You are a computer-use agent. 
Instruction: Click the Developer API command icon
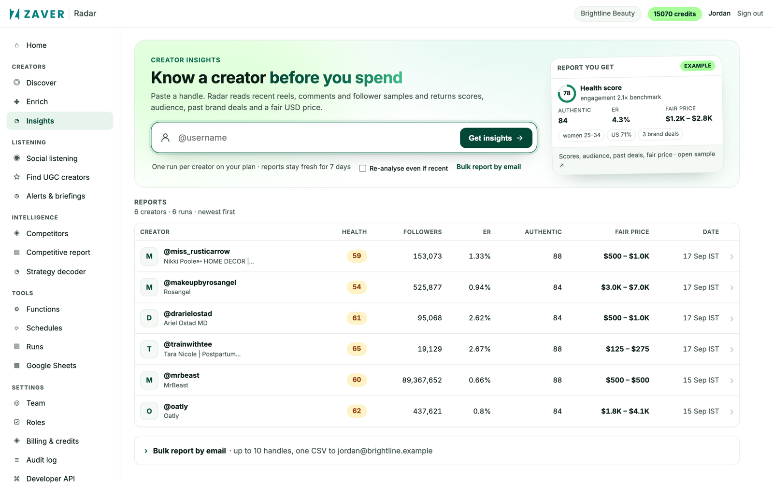pos(17,479)
